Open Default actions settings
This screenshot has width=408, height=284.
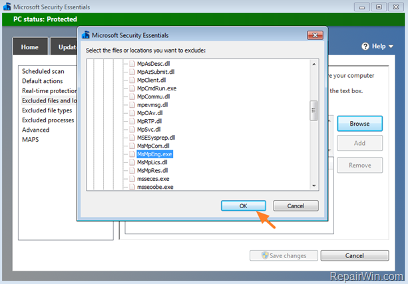coord(43,81)
